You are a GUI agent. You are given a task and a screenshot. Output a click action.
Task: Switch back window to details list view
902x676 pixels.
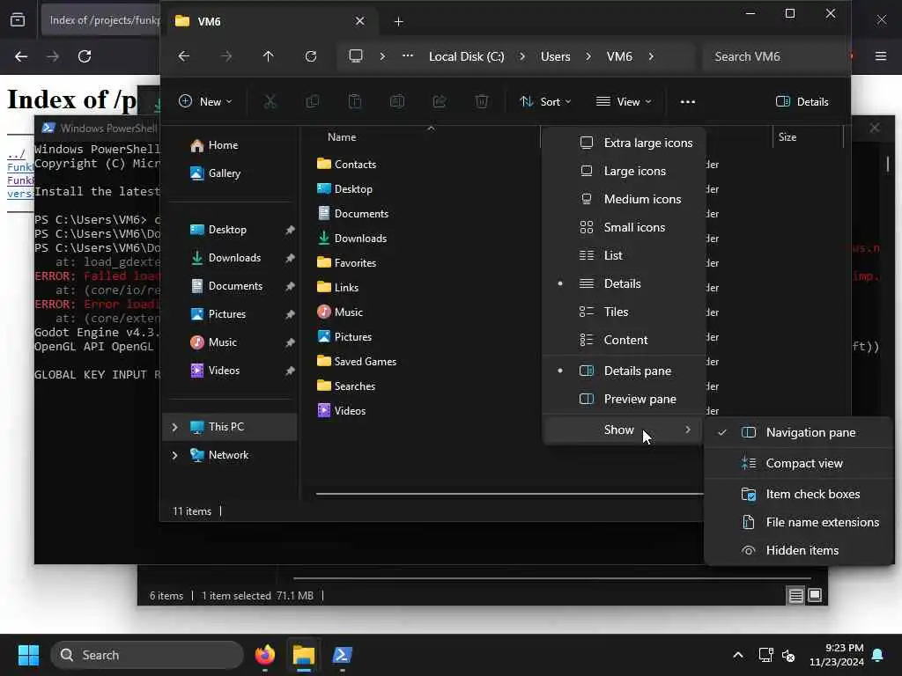pos(795,596)
